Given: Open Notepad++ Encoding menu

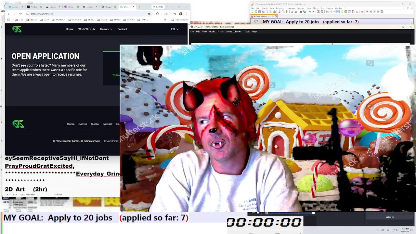Looking at the screenshot, I should 280,8.
